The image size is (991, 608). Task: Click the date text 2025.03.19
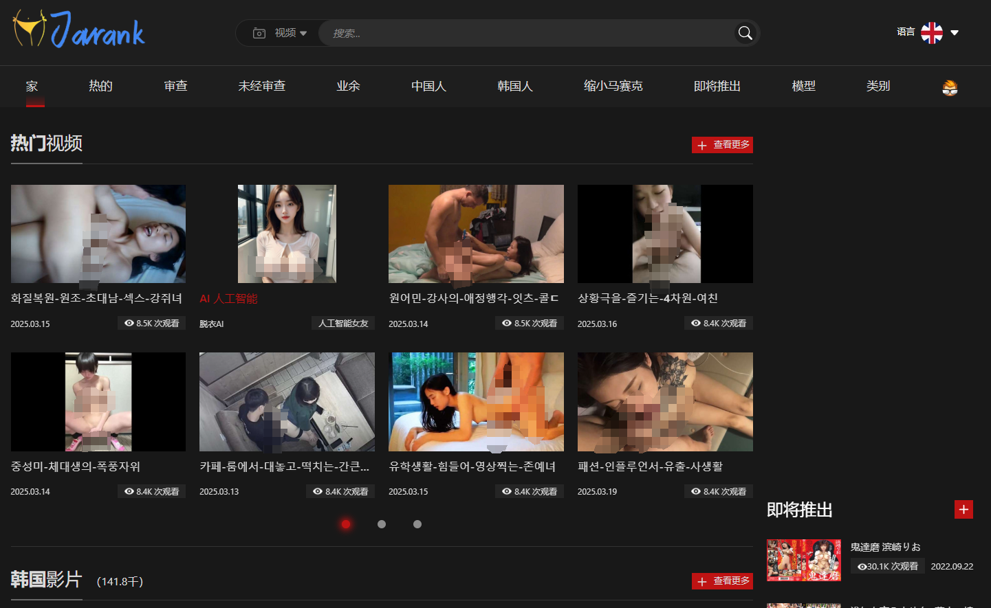tap(597, 492)
